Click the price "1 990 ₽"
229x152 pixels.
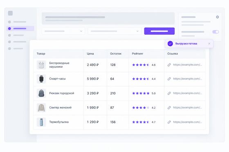pyautogui.click(x=93, y=108)
